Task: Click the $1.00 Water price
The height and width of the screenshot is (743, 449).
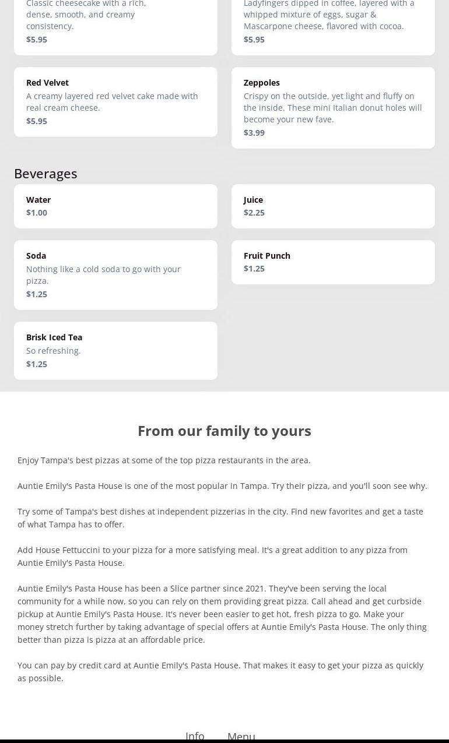Action: [37, 212]
